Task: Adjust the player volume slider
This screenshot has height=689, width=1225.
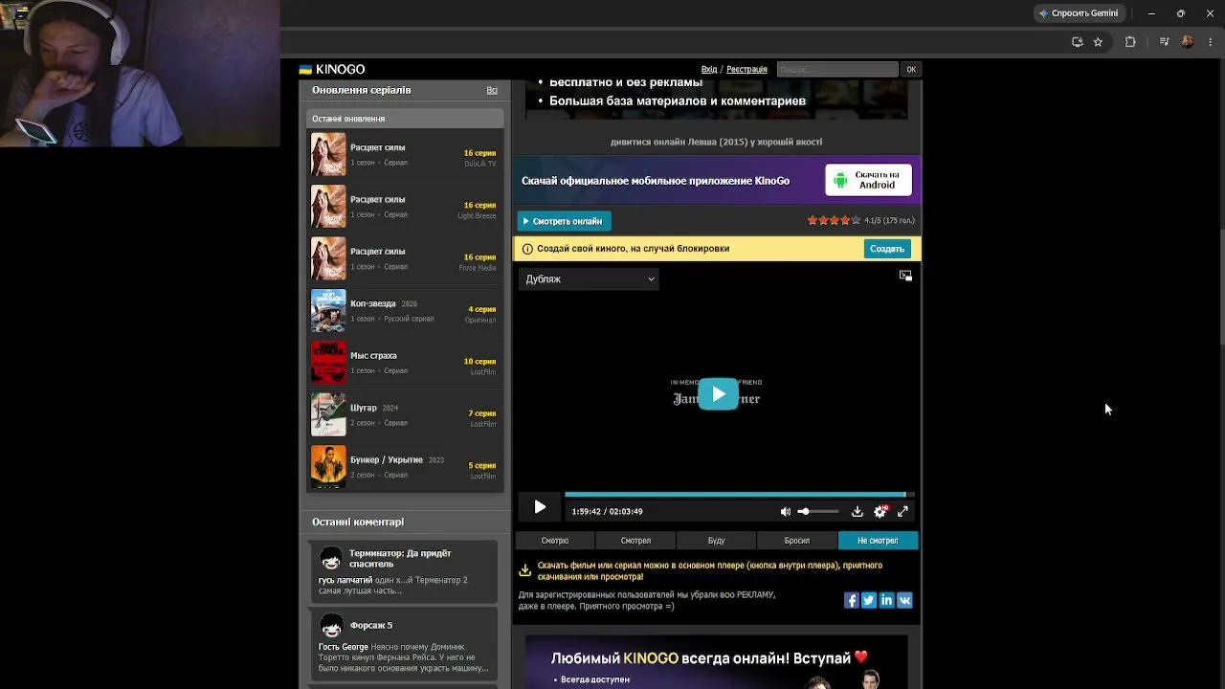Action: pos(818,511)
